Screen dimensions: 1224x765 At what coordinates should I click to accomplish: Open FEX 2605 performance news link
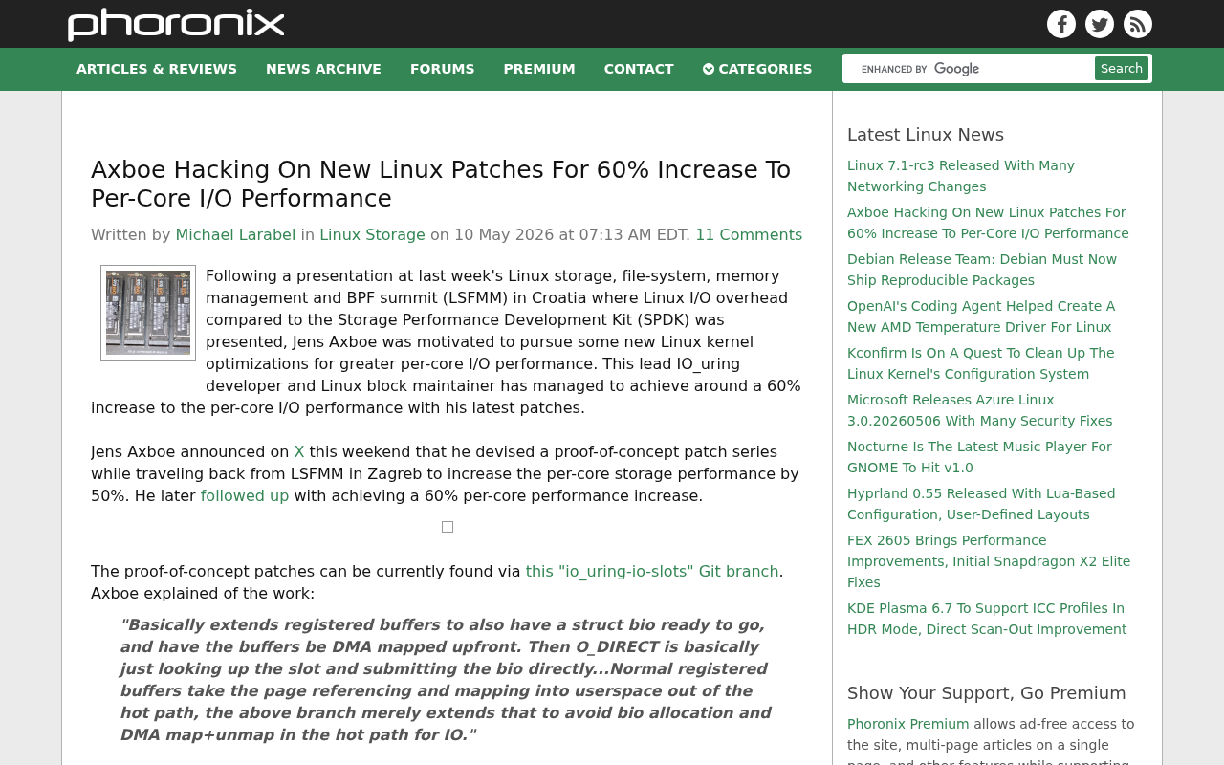[x=989, y=561]
